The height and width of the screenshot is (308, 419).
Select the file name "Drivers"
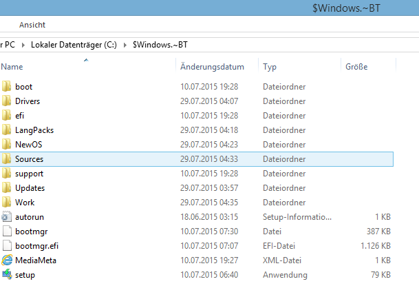(x=28, y=101)
